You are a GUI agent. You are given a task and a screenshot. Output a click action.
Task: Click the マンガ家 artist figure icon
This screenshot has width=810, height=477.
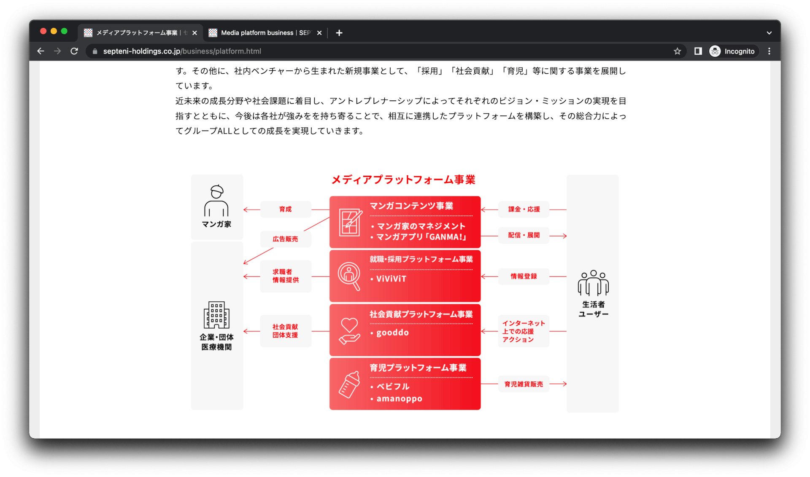point(216,201)
